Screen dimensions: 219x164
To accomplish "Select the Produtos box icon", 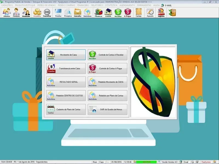I will (x=37, y=13).
